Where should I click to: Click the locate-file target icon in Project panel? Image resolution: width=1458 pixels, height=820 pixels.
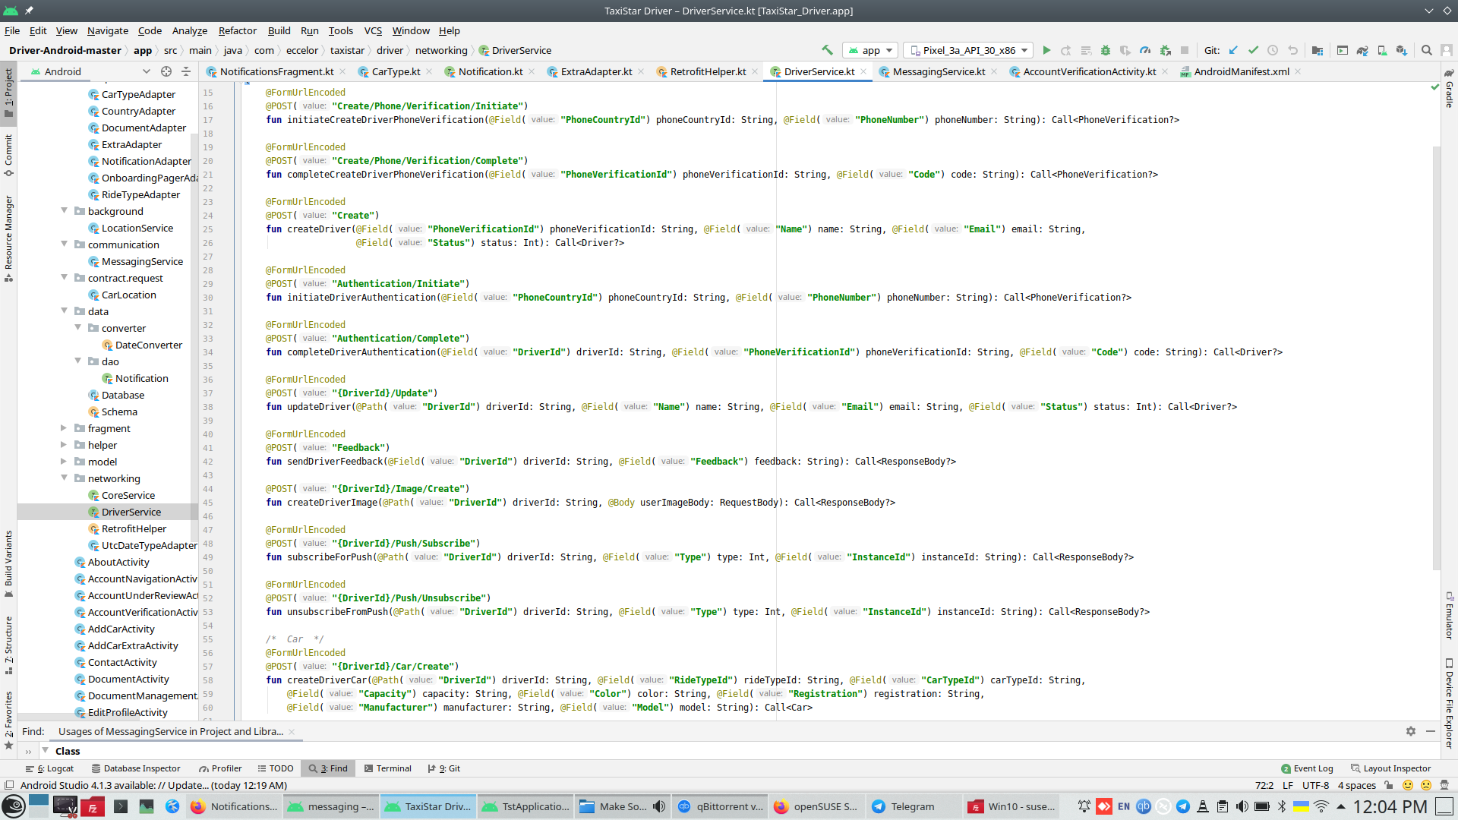tap(166, 71)
